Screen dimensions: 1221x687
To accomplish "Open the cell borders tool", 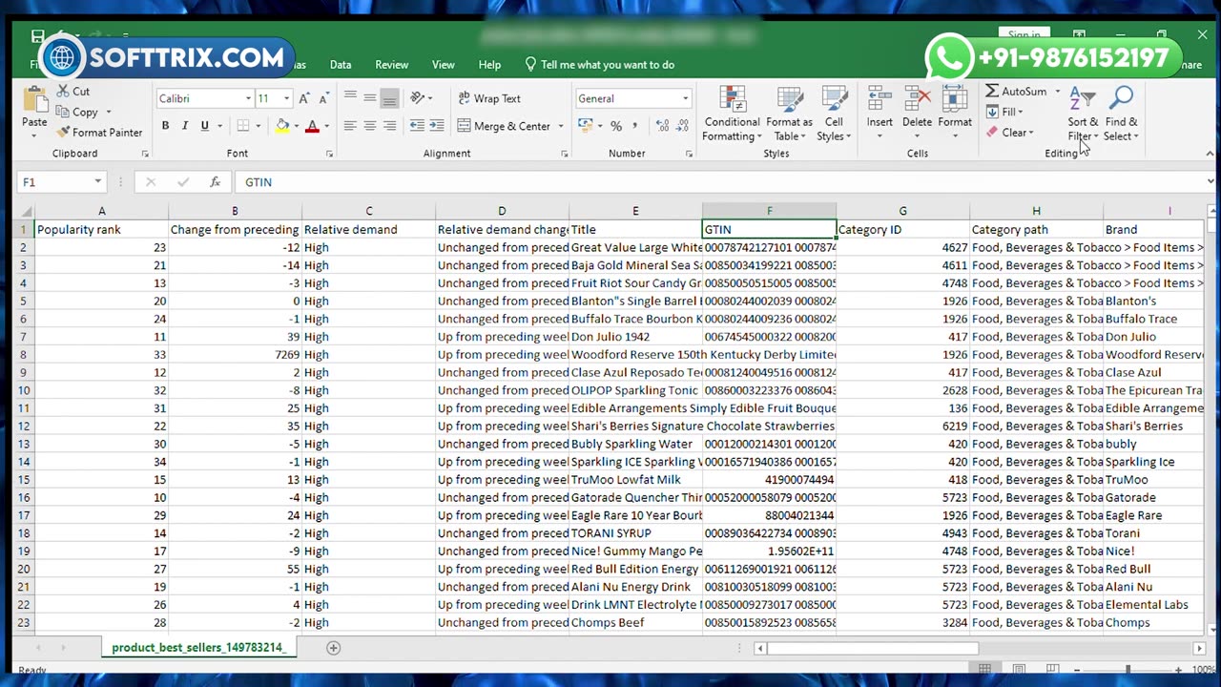I will tap(243, 126).
